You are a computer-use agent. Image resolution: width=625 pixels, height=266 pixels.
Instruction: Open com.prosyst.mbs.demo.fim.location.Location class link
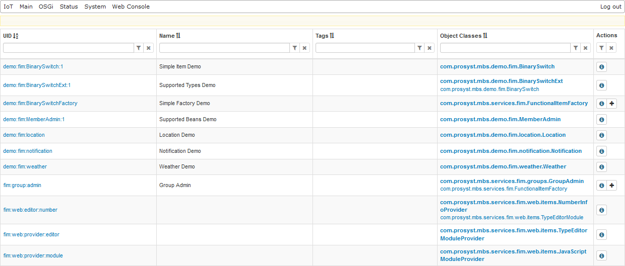(502, 135)
